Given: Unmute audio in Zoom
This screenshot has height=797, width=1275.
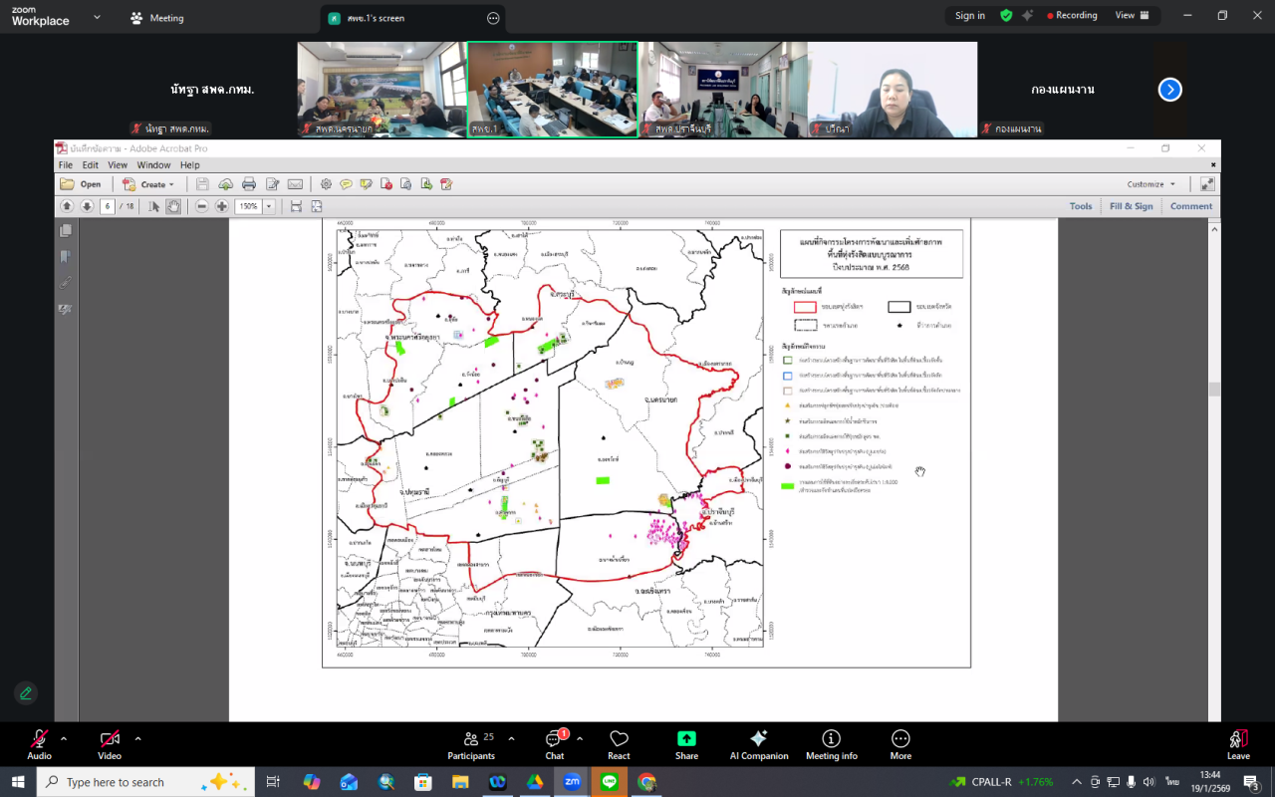Looking at the screenshot, I should pos(39,744).
